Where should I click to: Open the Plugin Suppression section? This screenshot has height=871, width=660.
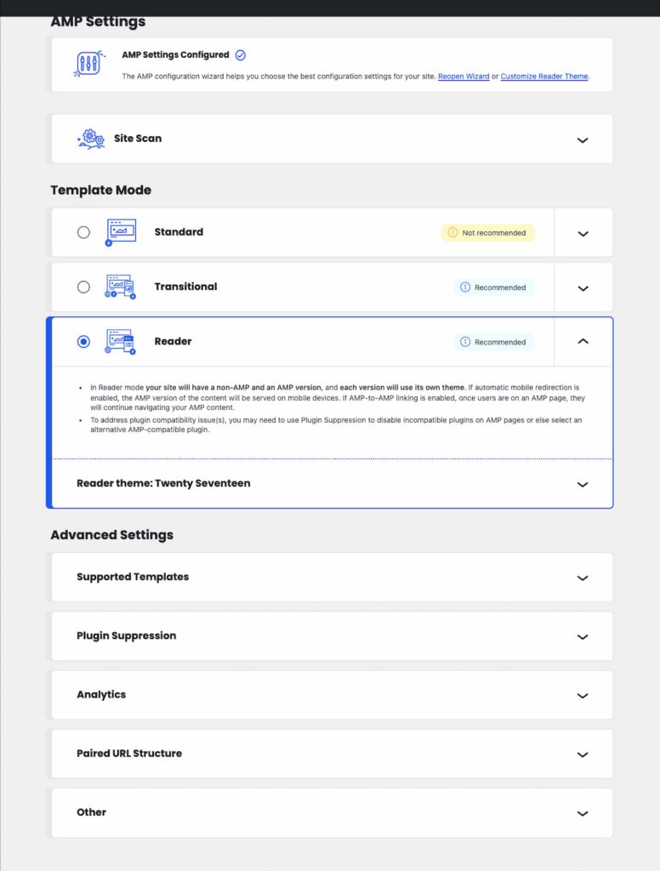(x=583, y=635)
